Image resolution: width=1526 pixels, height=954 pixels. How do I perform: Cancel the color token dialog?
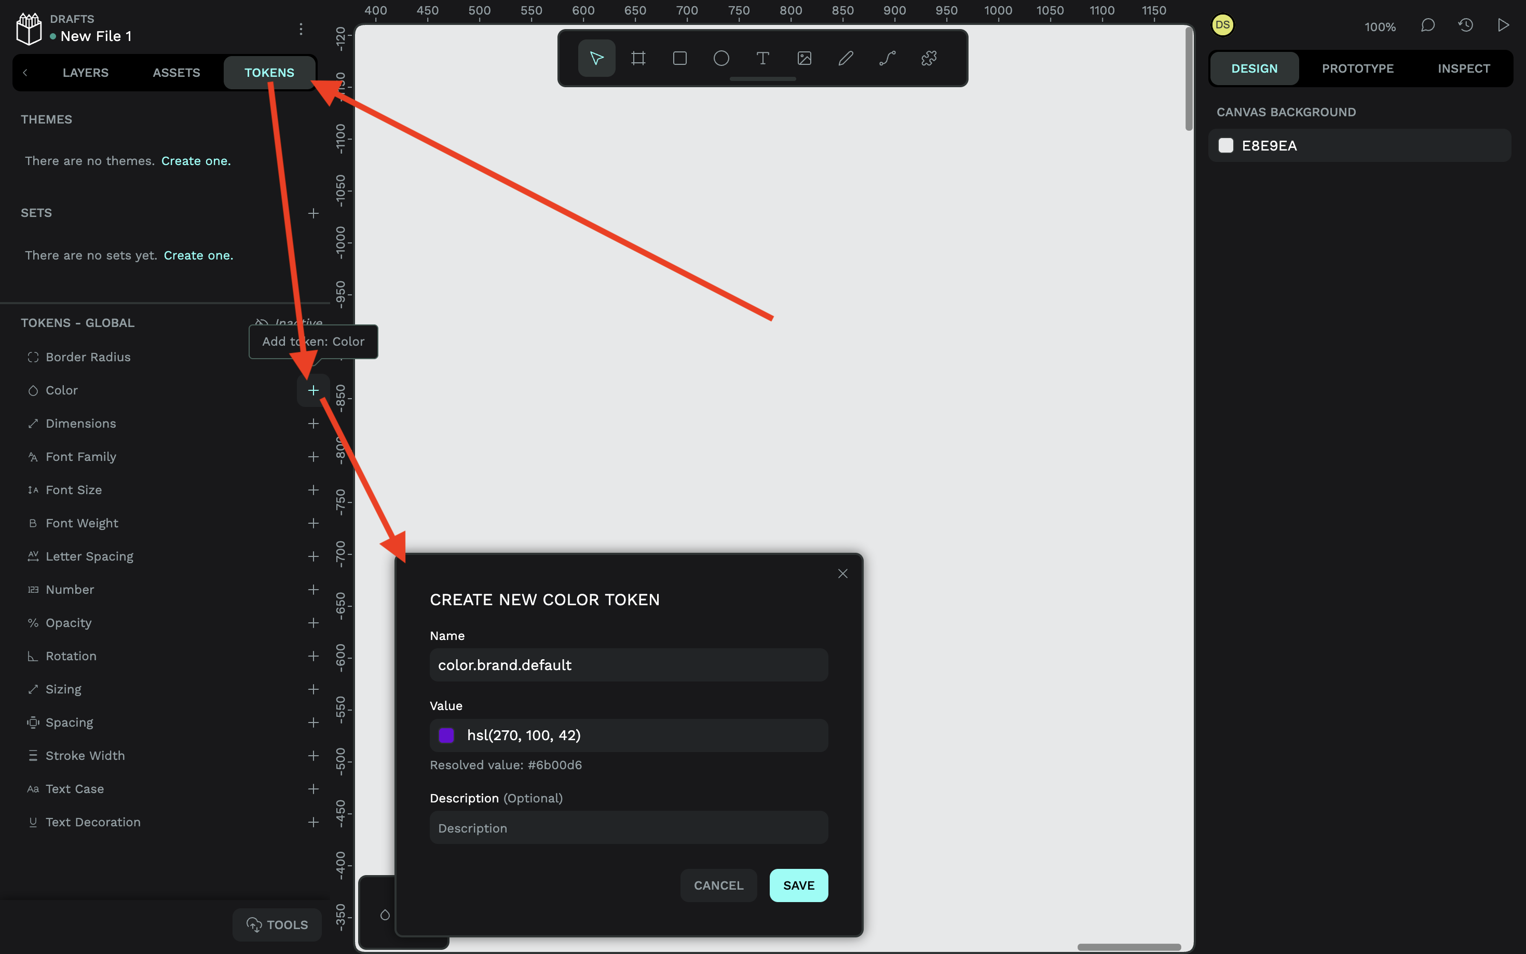click(718, 884)
